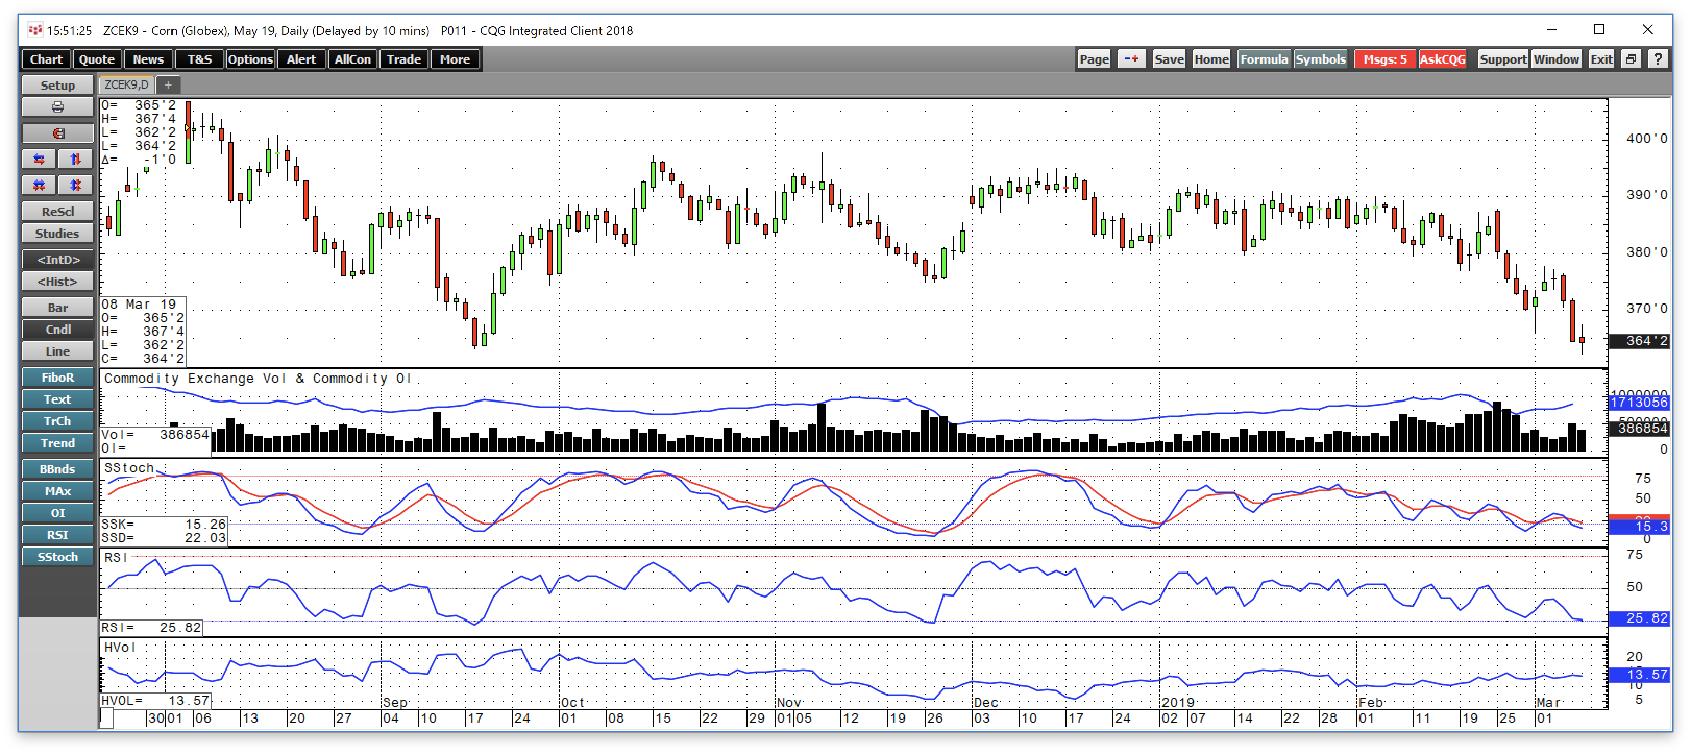Open the Window menu
This screenshot has width=1691, height=754.
click(x=1557, y=58)
